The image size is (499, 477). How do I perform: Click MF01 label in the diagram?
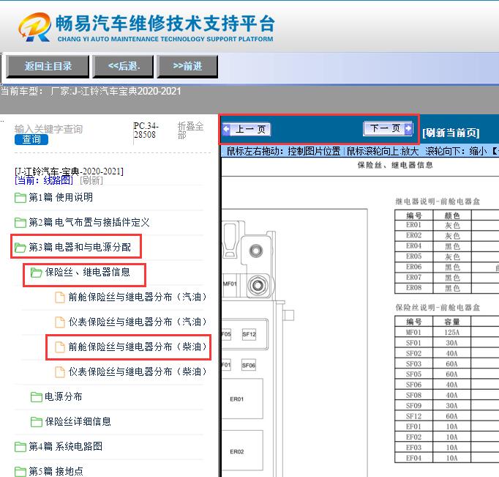point(230,284)
